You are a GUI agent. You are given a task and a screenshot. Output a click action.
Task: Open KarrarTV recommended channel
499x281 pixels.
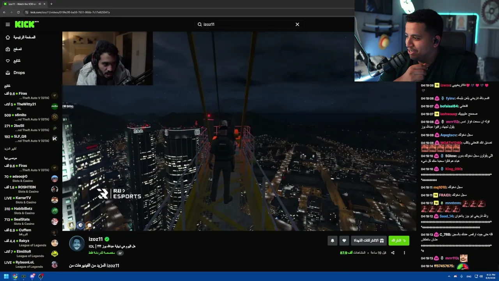pos(30,200)
